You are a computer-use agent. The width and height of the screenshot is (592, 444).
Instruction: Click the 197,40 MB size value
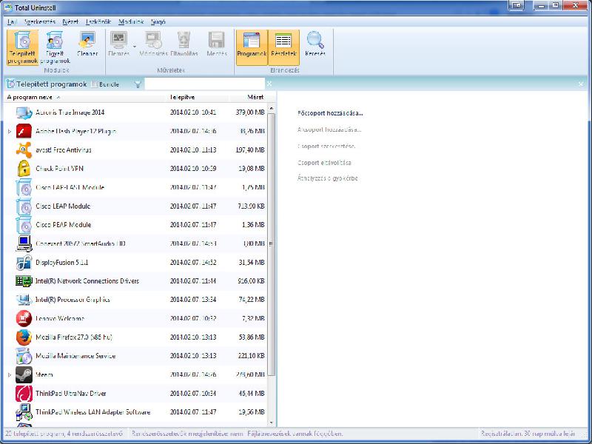250,150
